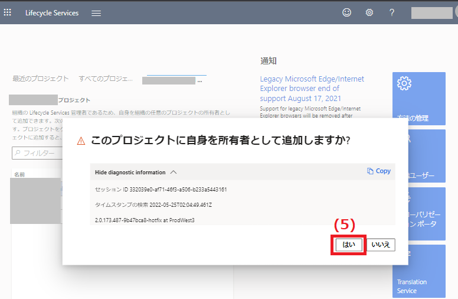Open the hamburger navigation menu
The width and height of the screenshot is (458, 299).
point(96,13)
